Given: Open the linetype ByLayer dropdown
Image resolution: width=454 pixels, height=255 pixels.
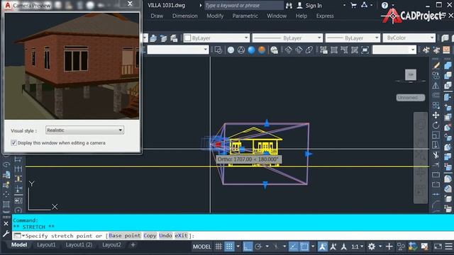Looking at the screenshot, I should (287, 38).
